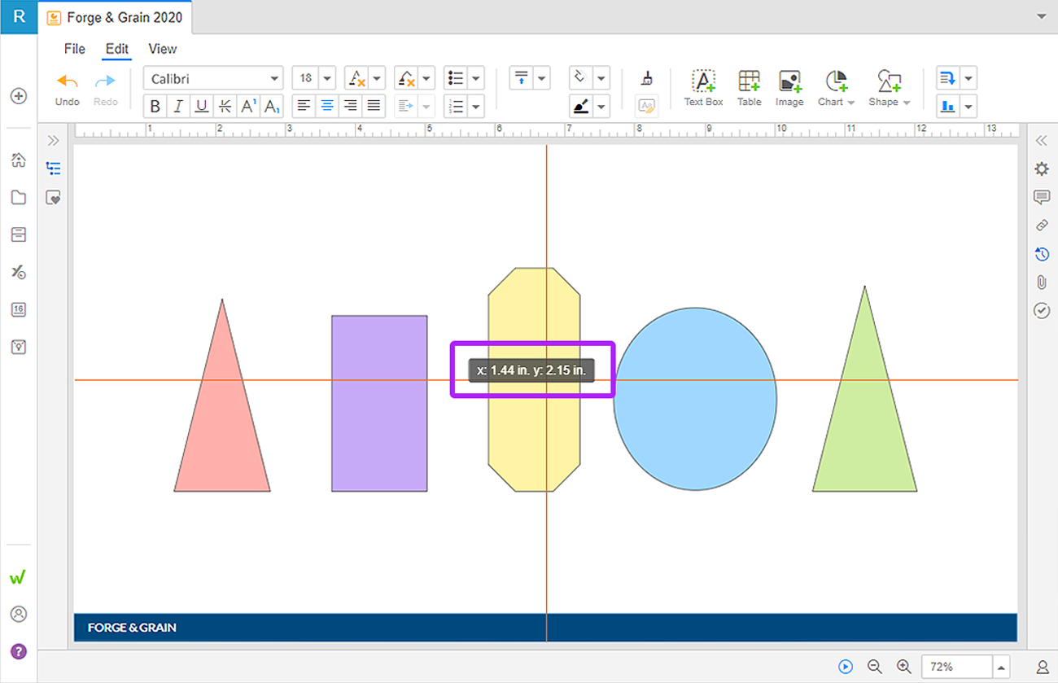This screenshot has width=1058, height=683.
Task: Open the File menu
Action: (75, 49)
